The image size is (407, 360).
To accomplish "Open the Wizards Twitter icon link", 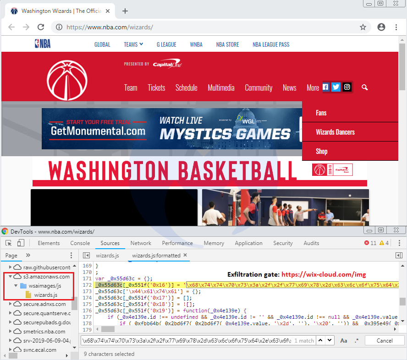I will 336,87.
